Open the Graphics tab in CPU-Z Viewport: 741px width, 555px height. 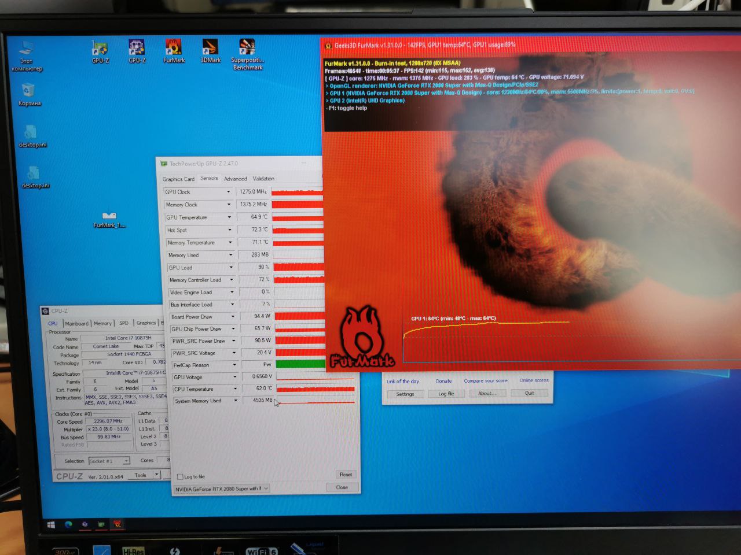(x=146, y=323)
